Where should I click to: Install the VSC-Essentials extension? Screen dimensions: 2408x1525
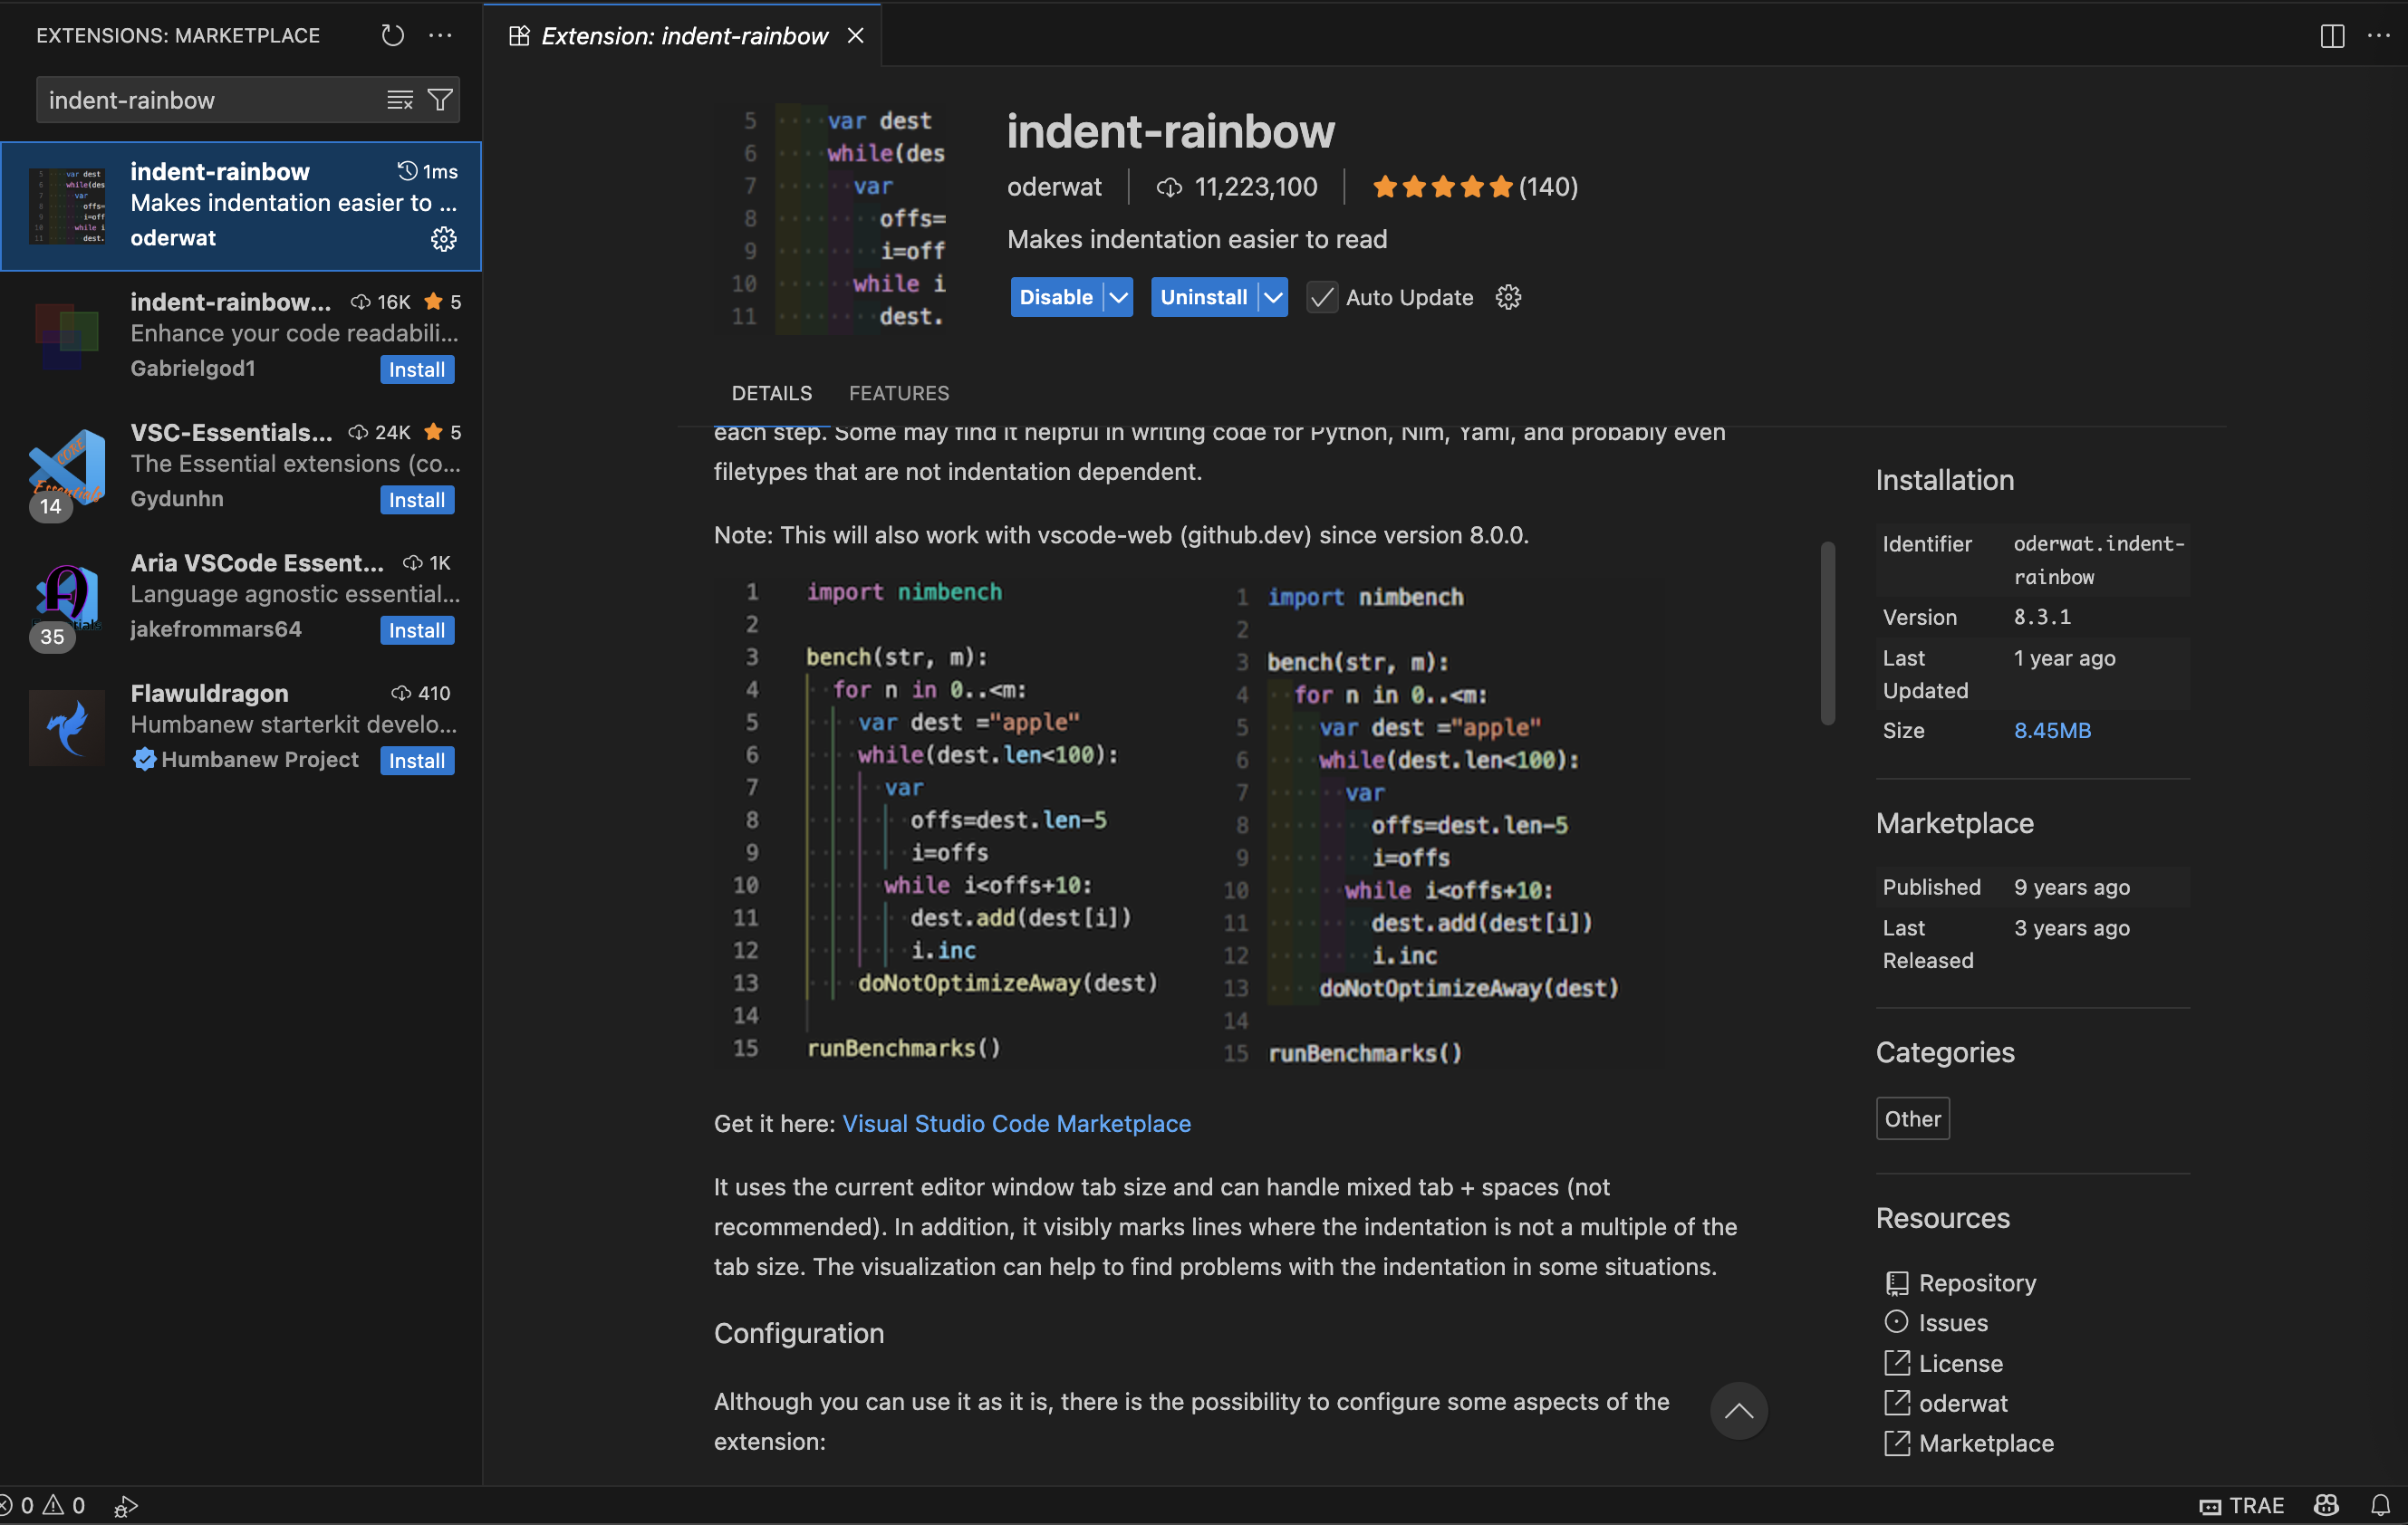(416, 500)
